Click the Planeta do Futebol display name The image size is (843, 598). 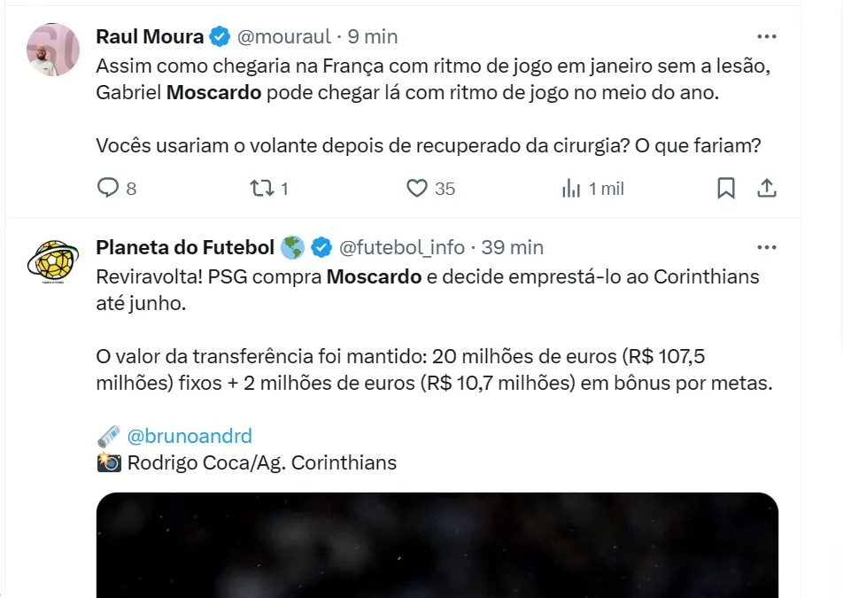click(185, 247)
